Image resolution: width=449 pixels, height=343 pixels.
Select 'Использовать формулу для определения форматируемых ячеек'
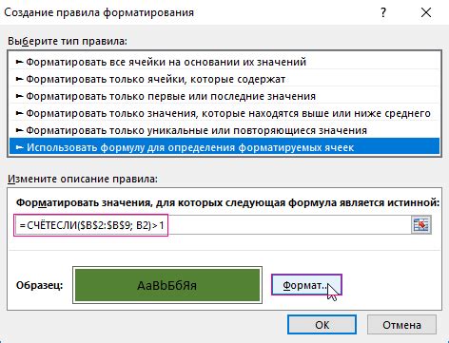[x=224, y=147]
